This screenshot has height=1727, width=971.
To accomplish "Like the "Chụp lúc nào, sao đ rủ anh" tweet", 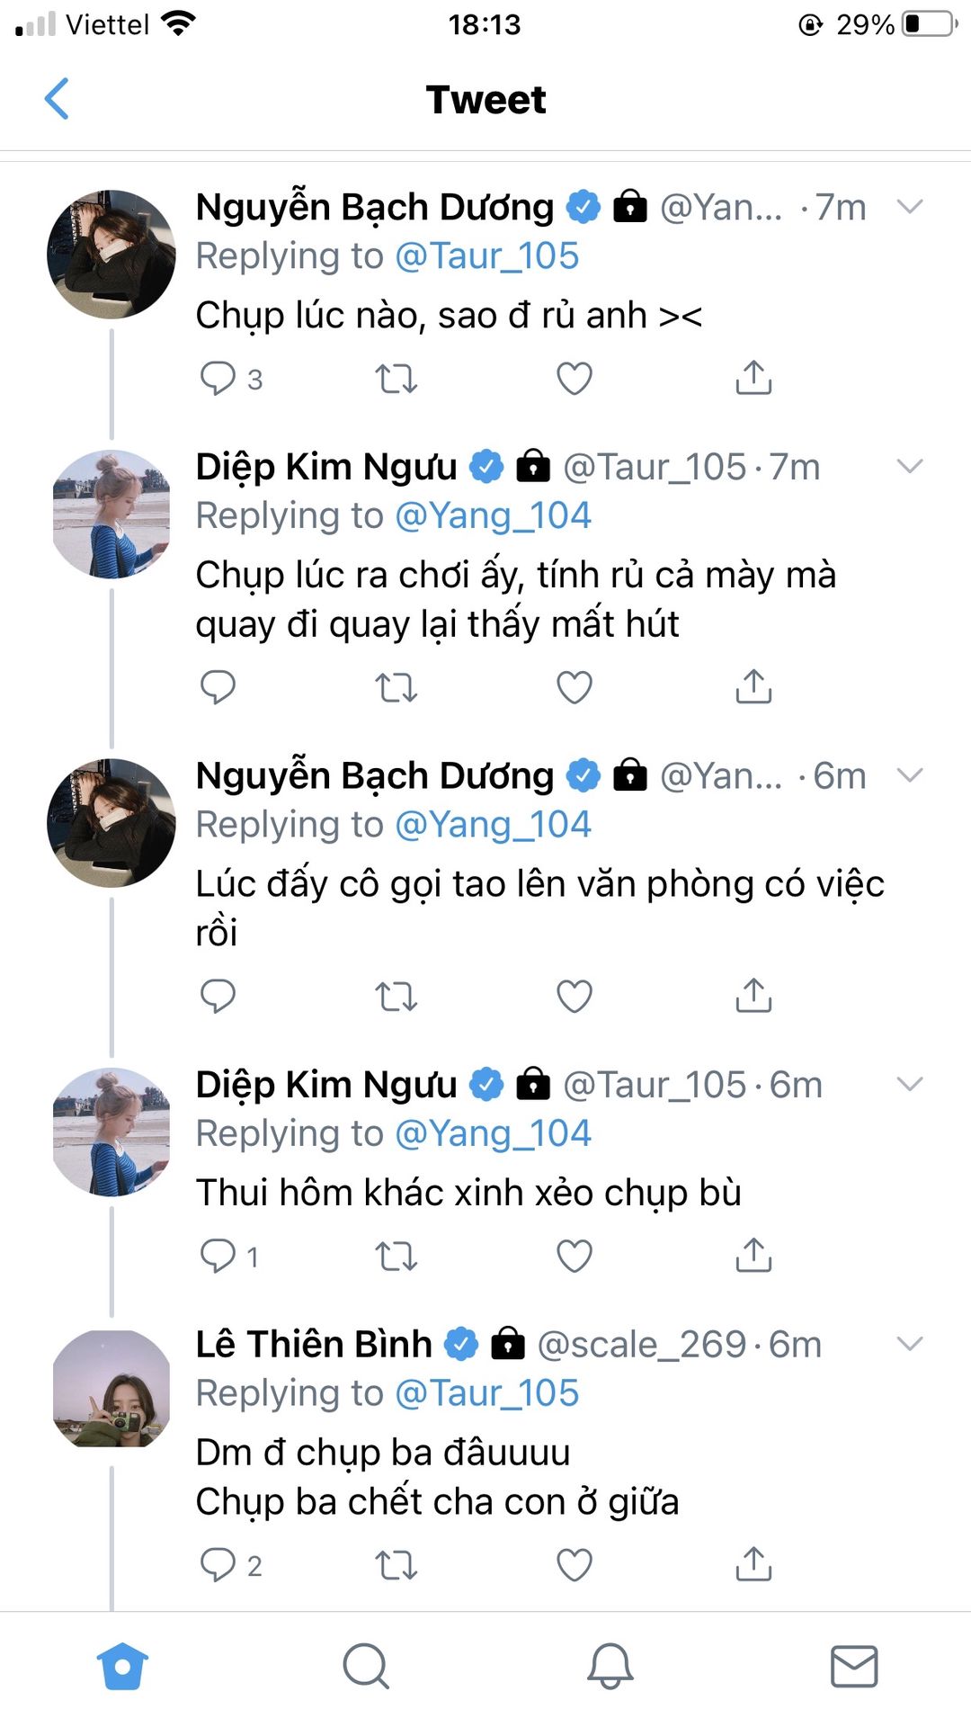I will click(x=575, y=379).
